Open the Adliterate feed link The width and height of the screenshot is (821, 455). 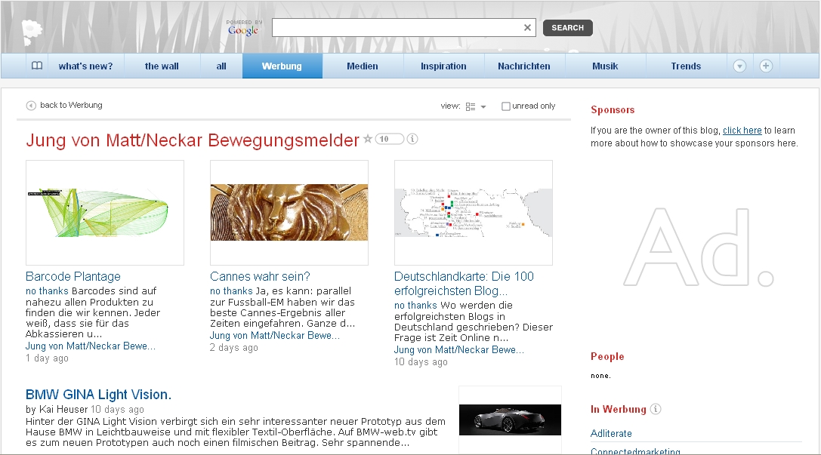(611, 433)
